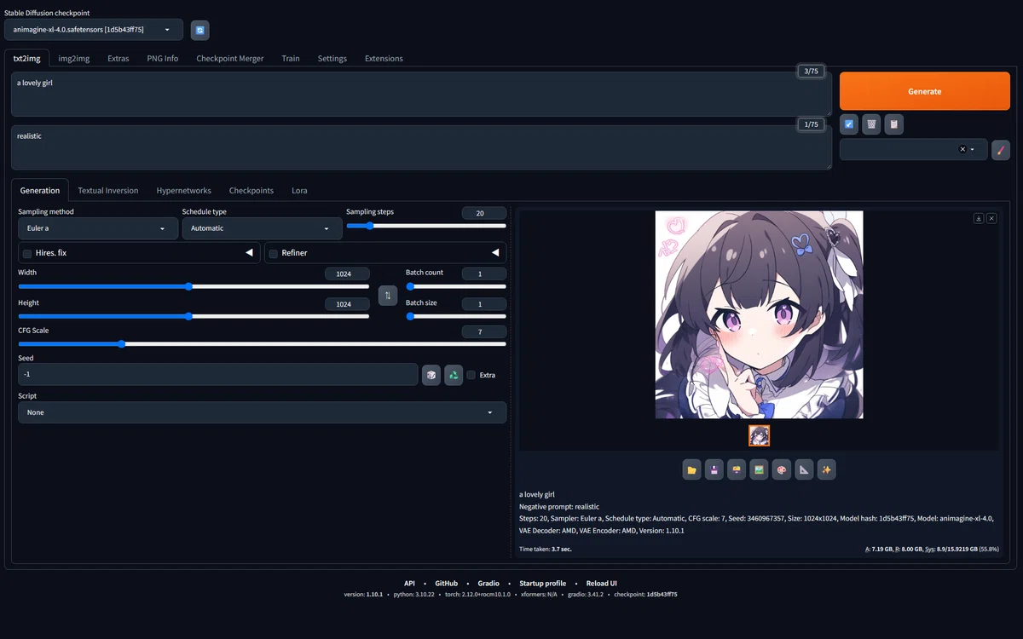
Task: Switch to the img2img tab
Action: pyautogui.click(x=74, y=59)
